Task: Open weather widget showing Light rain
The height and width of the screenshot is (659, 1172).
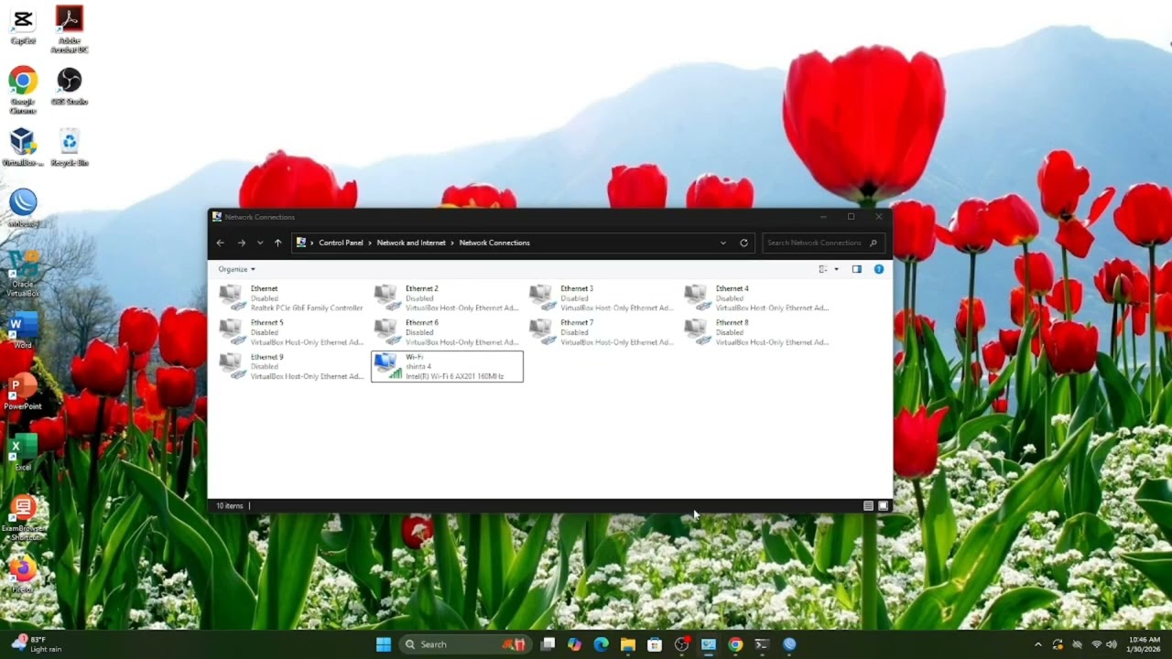Action: coord(35,644)
